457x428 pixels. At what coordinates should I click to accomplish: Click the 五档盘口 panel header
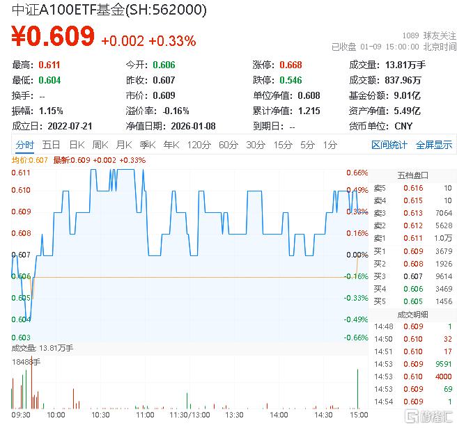pos(412,175)
